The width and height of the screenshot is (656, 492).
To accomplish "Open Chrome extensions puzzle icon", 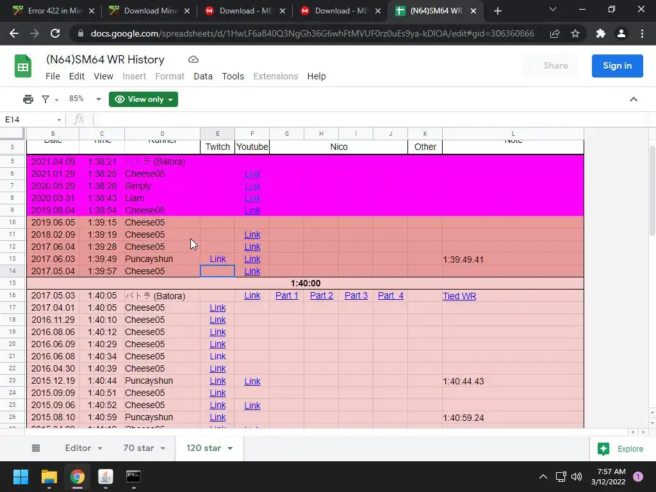I will [601, 33].
